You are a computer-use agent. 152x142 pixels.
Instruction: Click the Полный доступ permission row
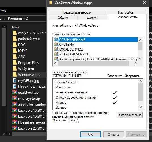click(x=96, y=82)
